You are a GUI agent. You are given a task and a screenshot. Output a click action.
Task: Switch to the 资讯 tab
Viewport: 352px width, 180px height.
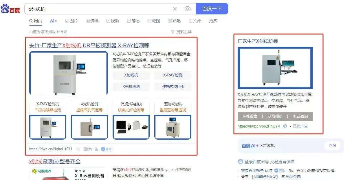tap(92, 21)
